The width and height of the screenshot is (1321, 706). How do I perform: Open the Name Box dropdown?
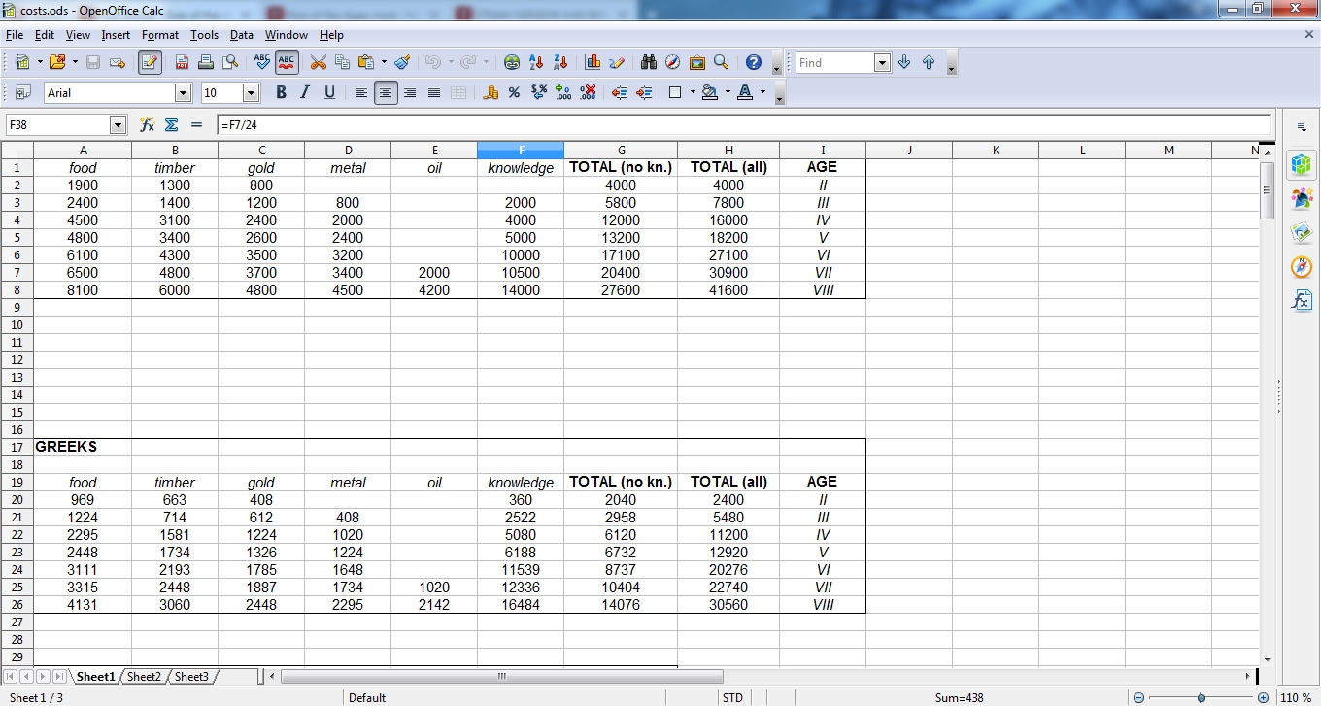click(x=119, y=124)
